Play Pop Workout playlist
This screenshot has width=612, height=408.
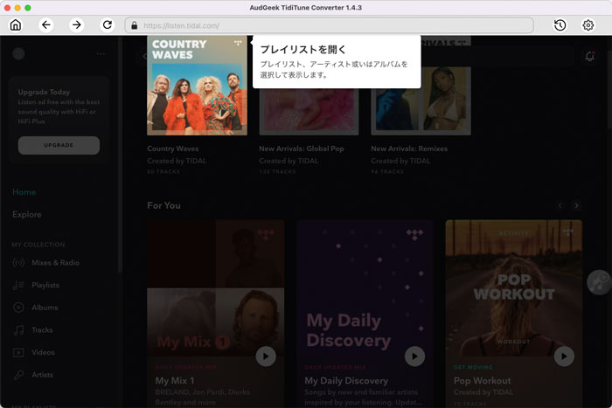point(564,356)
